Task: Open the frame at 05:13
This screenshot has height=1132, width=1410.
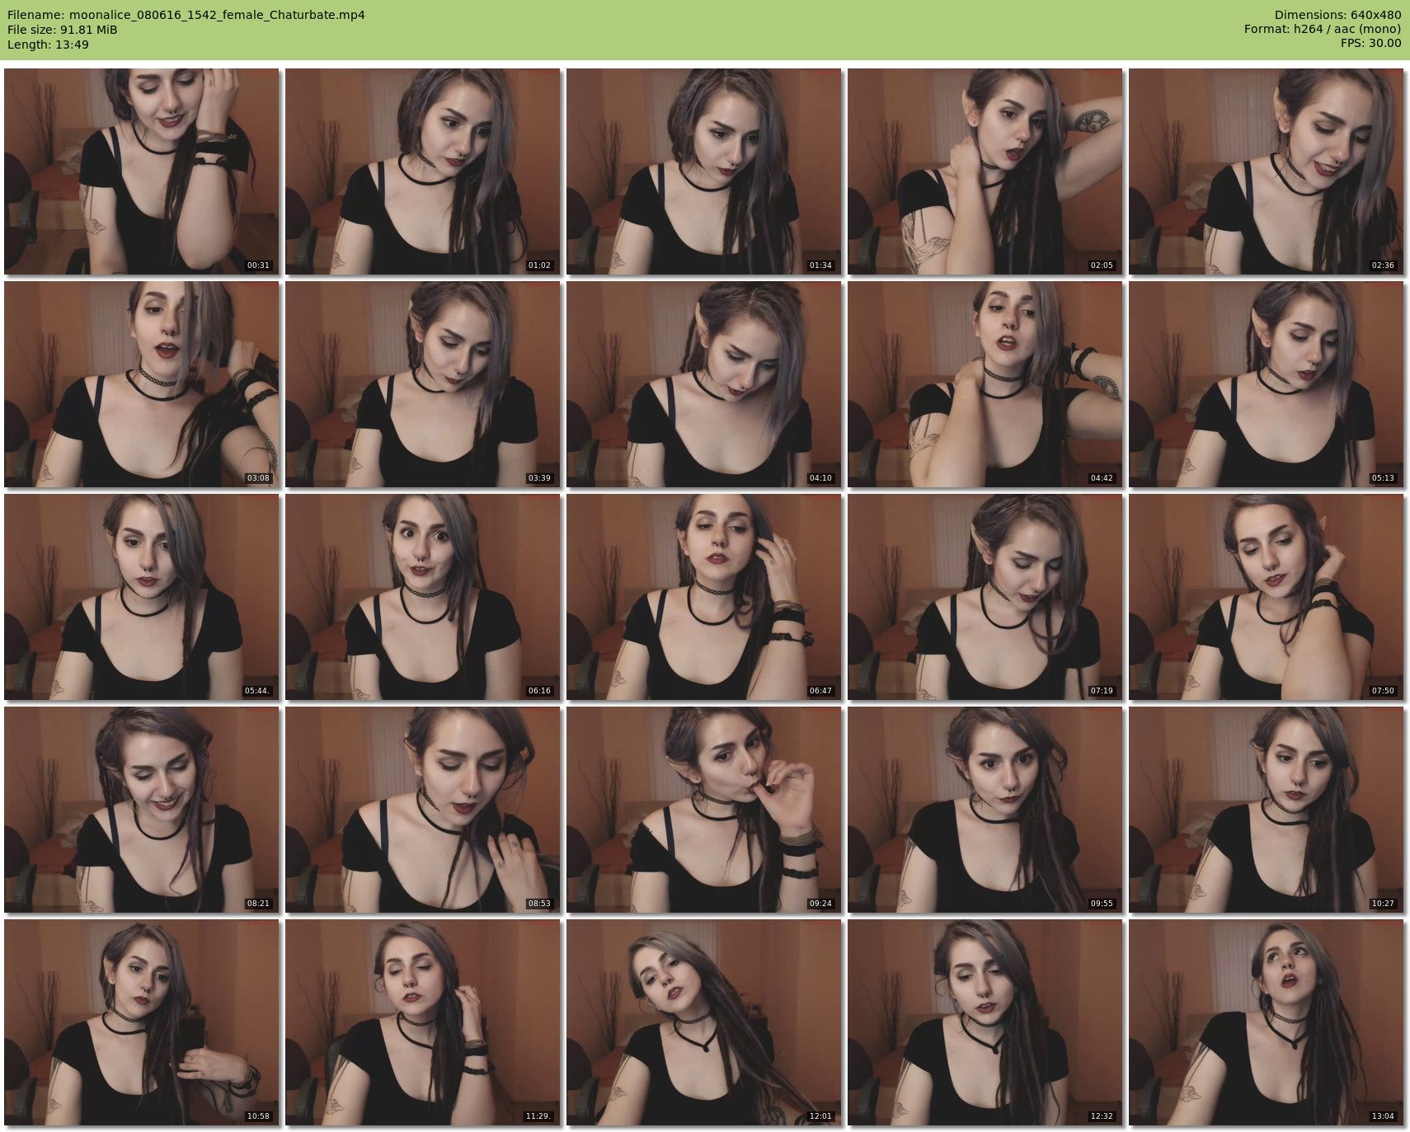Action: [1266, 384]
